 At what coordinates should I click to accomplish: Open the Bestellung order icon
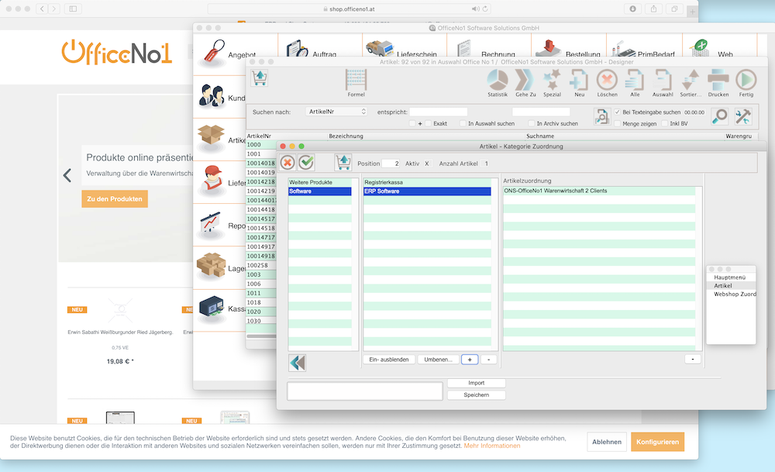549,48
